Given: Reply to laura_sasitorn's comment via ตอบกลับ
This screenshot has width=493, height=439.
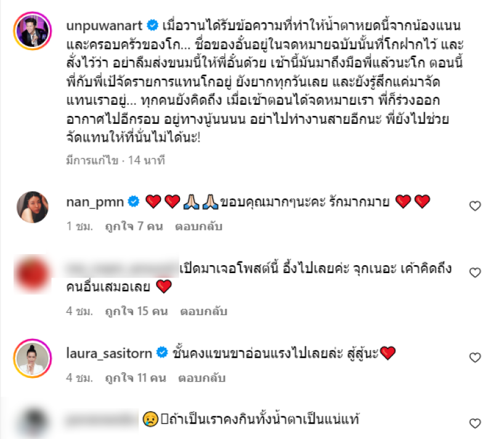Looking at the screenshot, I should tap(202, 378).
